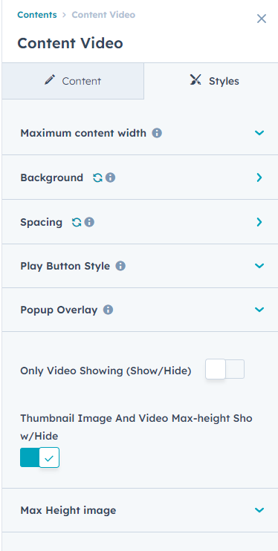Click the info icon next to Maximum content width
Viewport: 278px width, 551px height.
tap(157, 133)
